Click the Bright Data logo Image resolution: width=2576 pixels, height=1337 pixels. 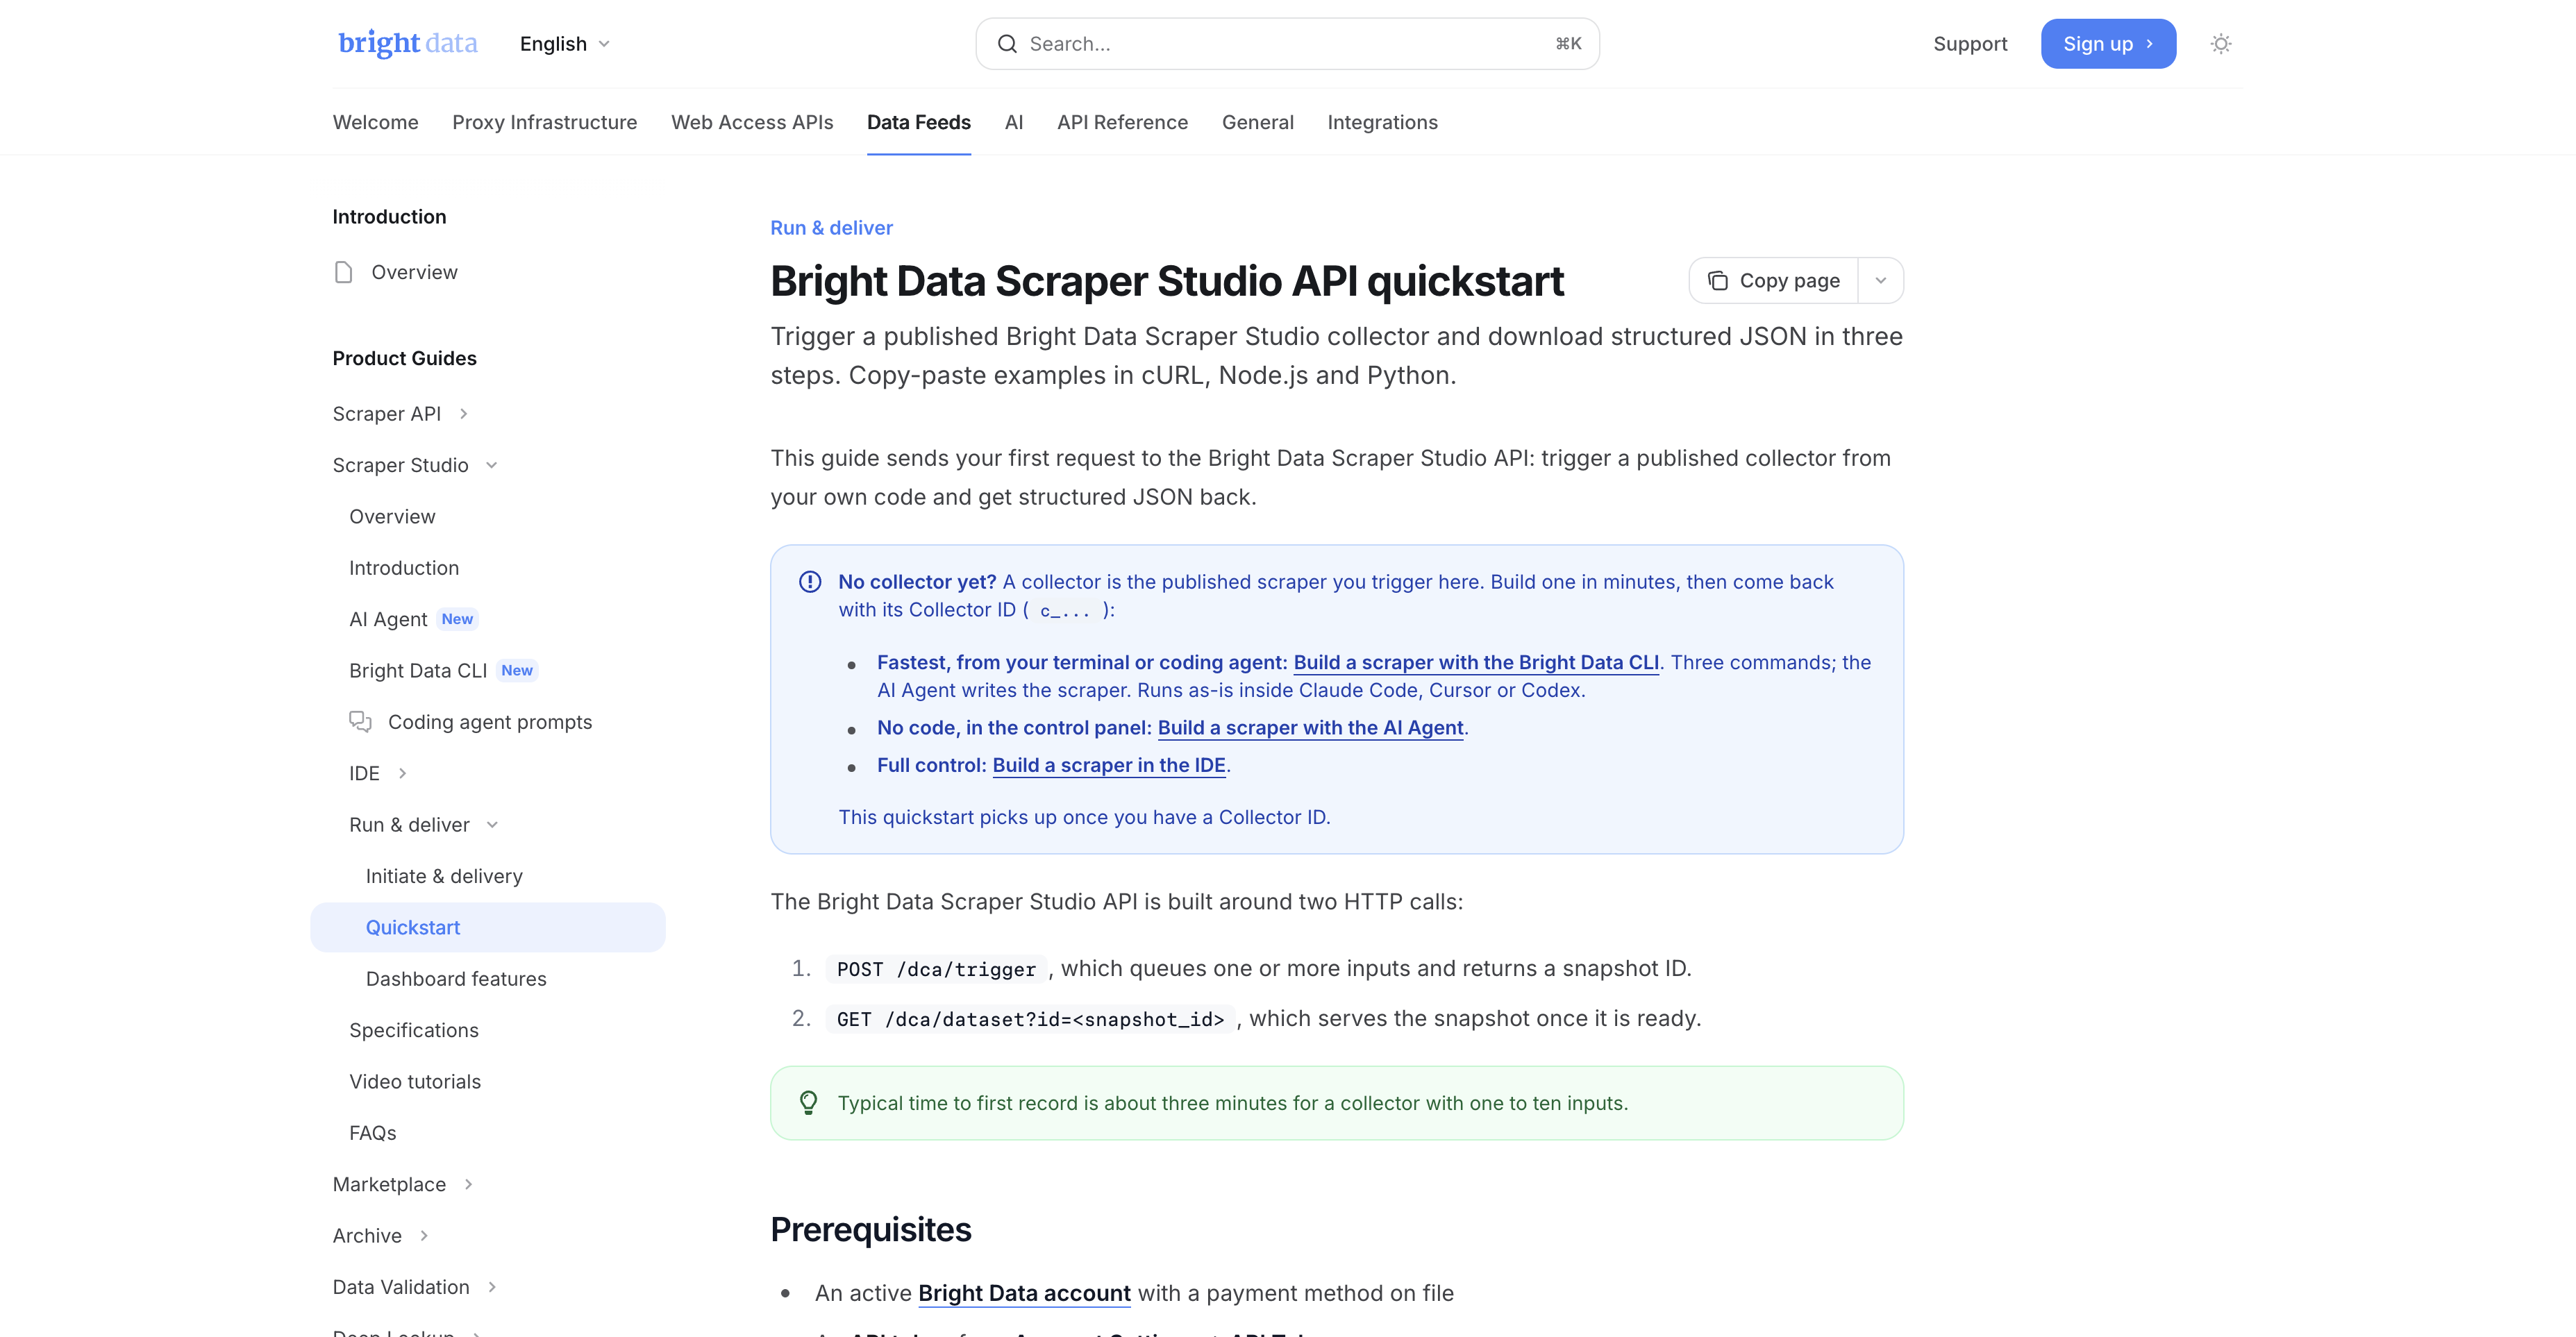click(408, 44)
